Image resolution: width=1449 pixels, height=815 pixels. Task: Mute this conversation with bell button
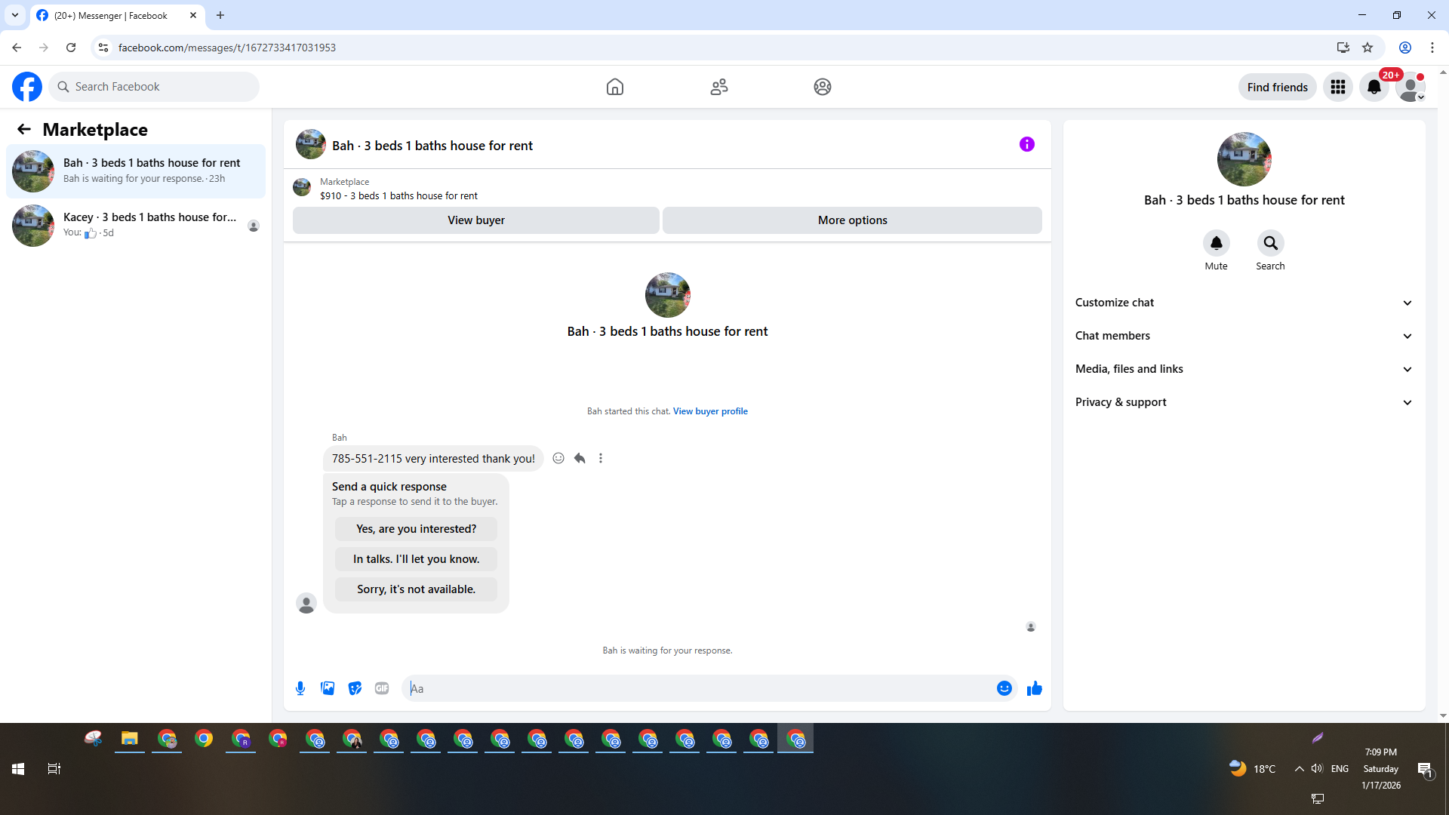click(x=1216, y=243)
